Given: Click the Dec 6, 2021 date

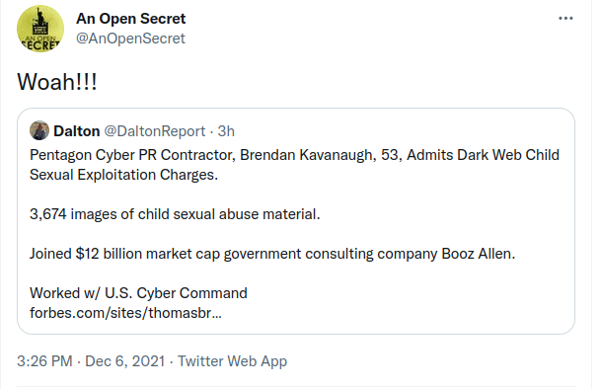Looking at the screenshot, I should tap(125, 361).
